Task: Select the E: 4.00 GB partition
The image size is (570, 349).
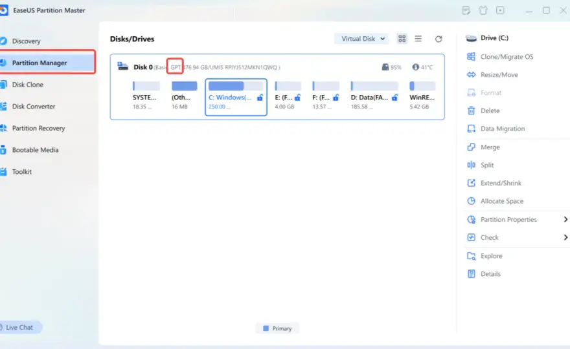Action: coord(288,96)
